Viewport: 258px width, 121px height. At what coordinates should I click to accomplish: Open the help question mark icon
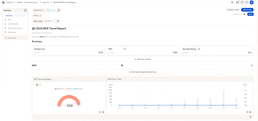[242, 2]
